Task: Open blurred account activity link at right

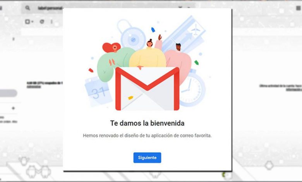Action: [x=294, y=89]
